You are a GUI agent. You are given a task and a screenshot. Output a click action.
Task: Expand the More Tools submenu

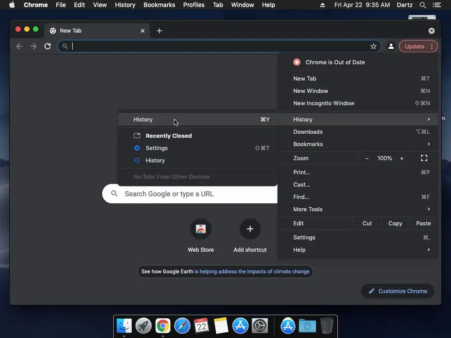[x=358, y=209]
